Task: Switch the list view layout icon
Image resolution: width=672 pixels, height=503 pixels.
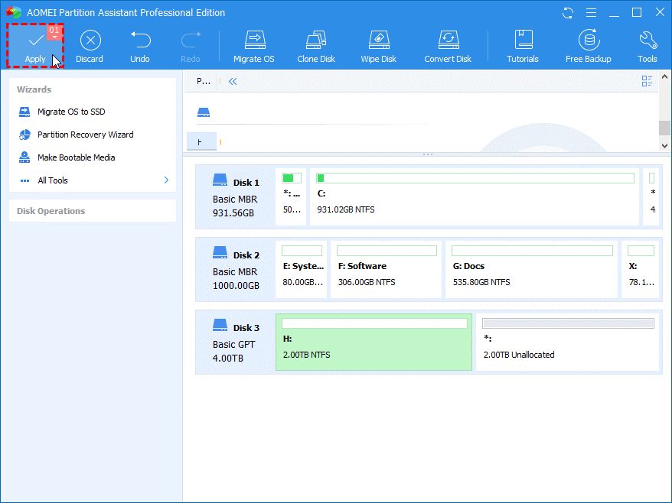Action: [647, 81]
